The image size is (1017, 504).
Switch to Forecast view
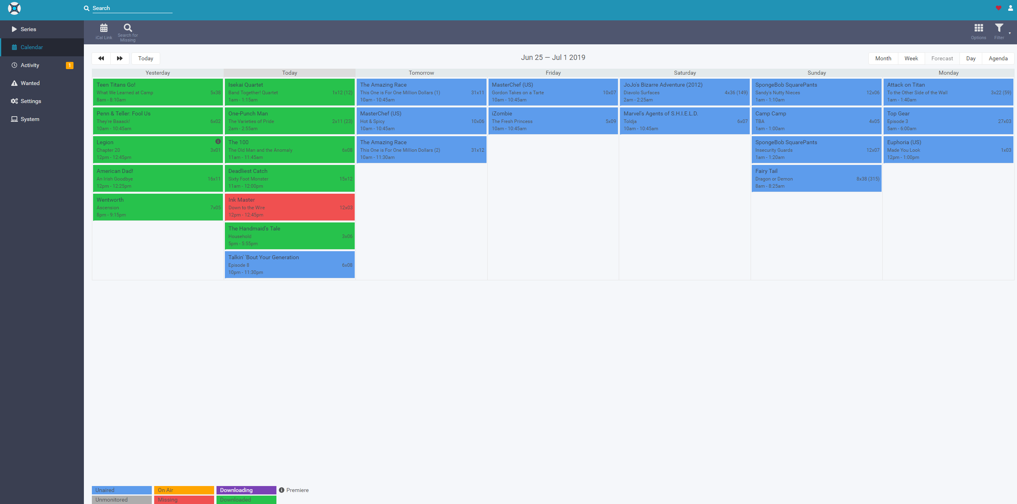click(x=942, y=58)
